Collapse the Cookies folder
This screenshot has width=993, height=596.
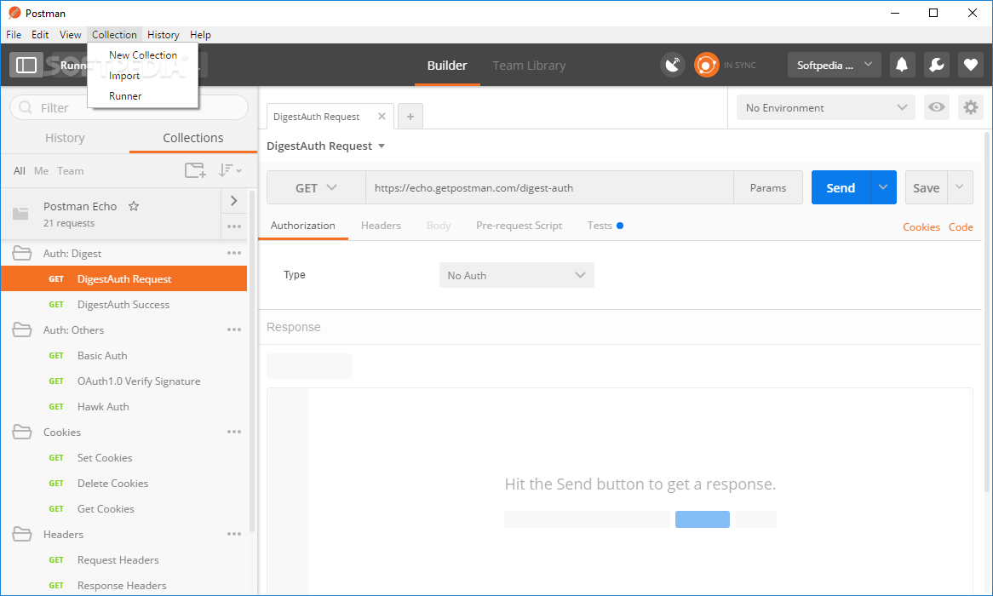22,432
